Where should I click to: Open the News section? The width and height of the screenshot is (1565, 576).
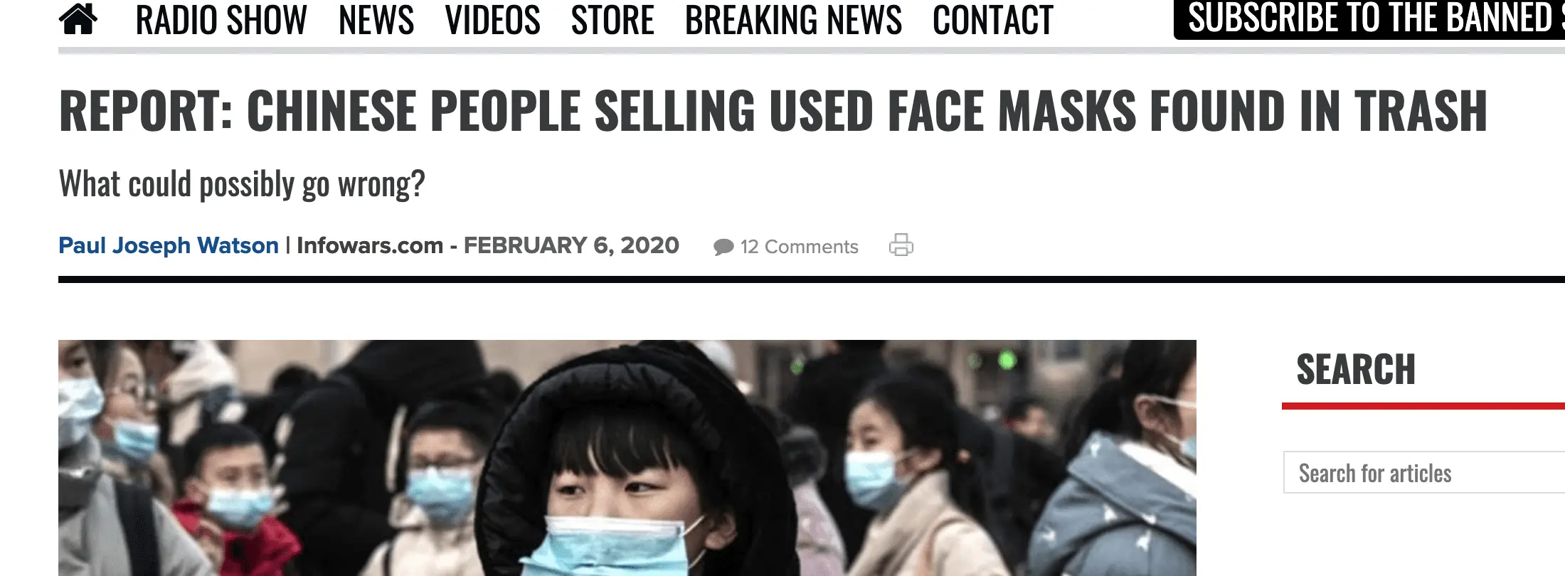click(x=376, y=19)
